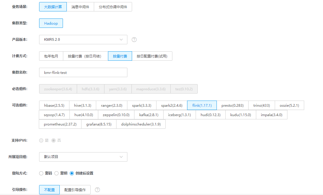Select the Hadoop cluster type
The image size is (323, 195).
pyautogui.click(x=51, y=23)
